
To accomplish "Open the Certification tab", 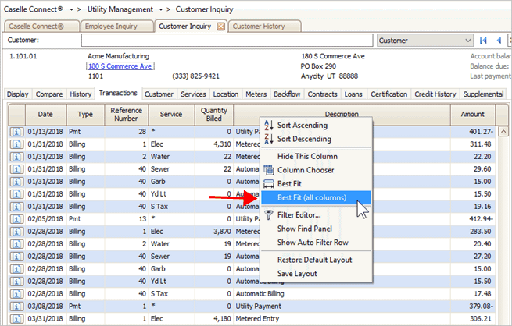I will tap(389, 94).
